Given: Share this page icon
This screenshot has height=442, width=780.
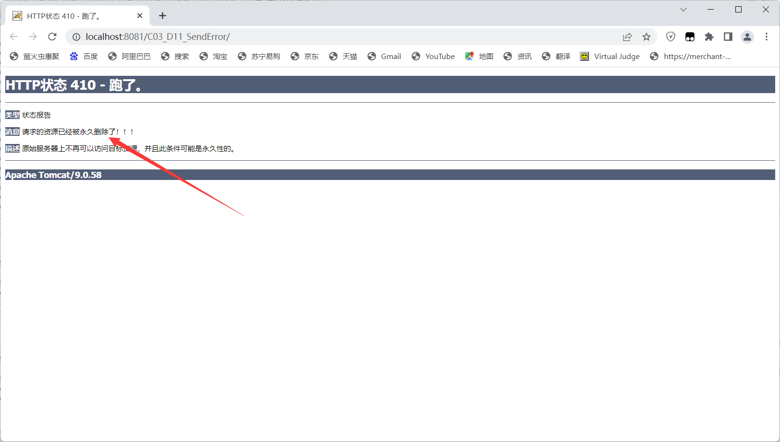Looking at the screenshot, I should [x=627, y=37].
